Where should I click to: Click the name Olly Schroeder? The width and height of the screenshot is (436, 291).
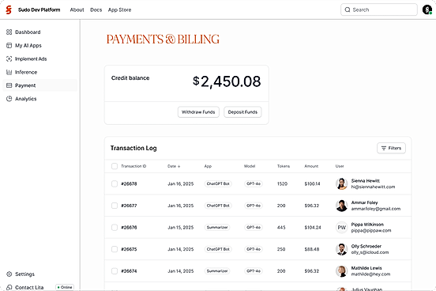366,246
